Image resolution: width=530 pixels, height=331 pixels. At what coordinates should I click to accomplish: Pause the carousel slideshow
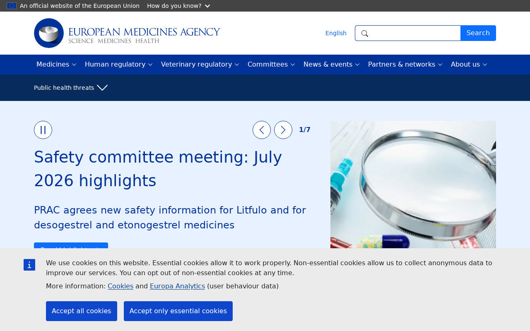pyautogui.click(x=43, y=130)
